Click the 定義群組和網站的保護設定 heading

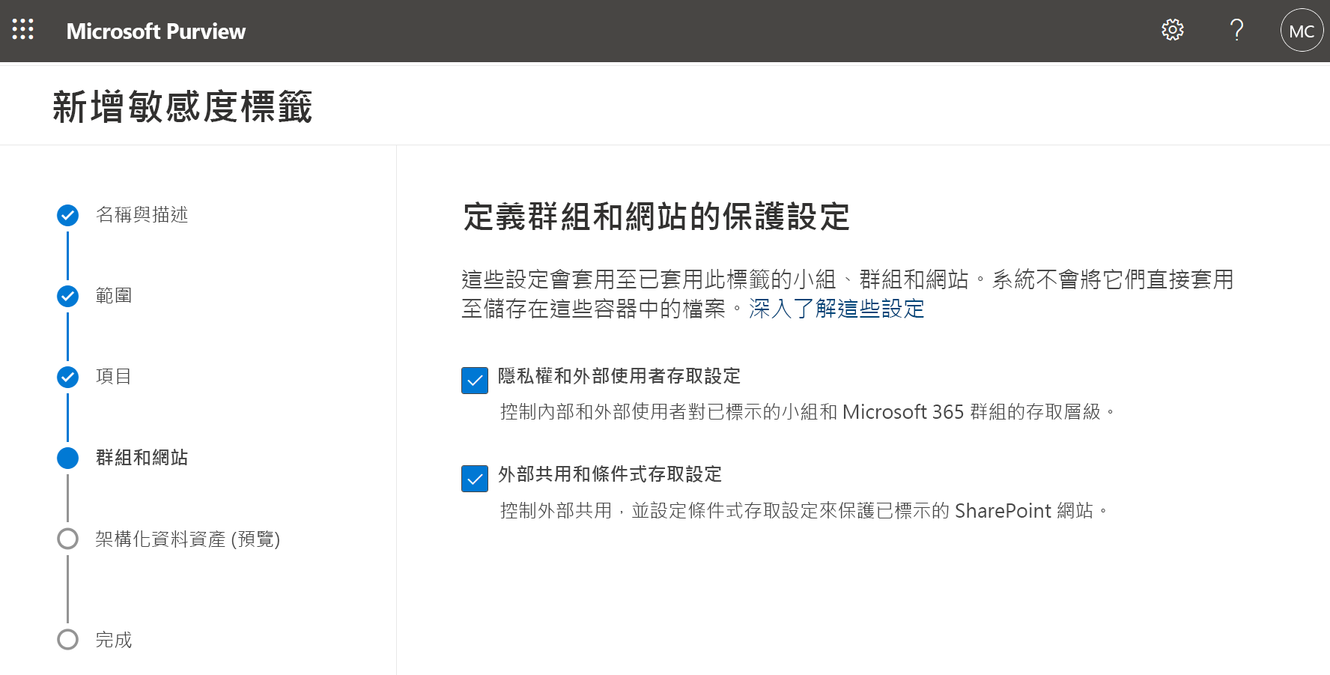tap(657, 217)
